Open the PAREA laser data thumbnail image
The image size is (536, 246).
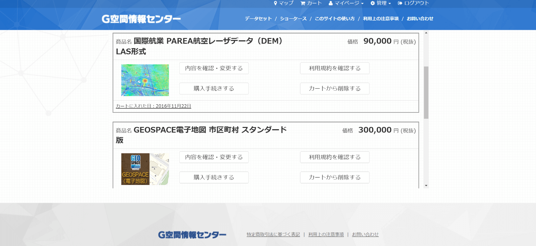[x=145, y=80]
